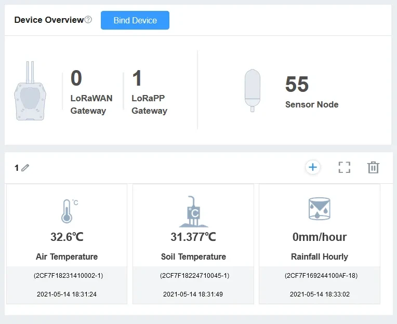Open the Sensor Node count of 55

pyautogui.click(x=297, y=85)
